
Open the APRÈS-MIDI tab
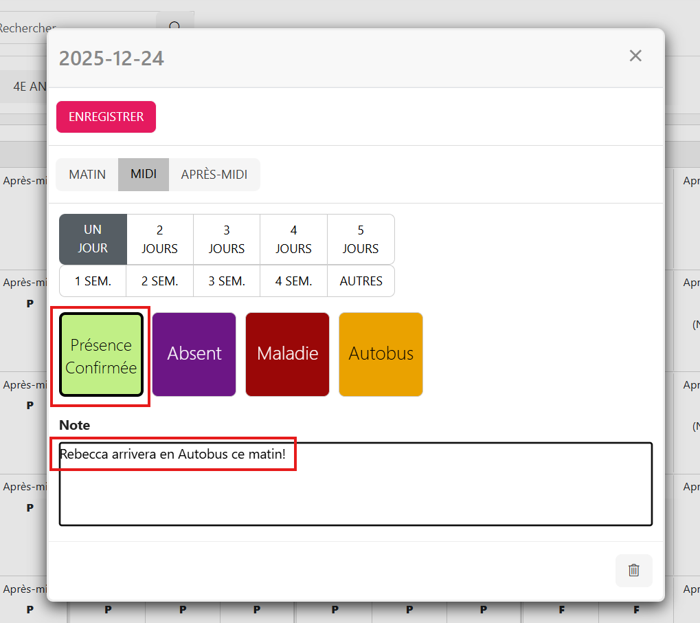(x=214, y=175)
